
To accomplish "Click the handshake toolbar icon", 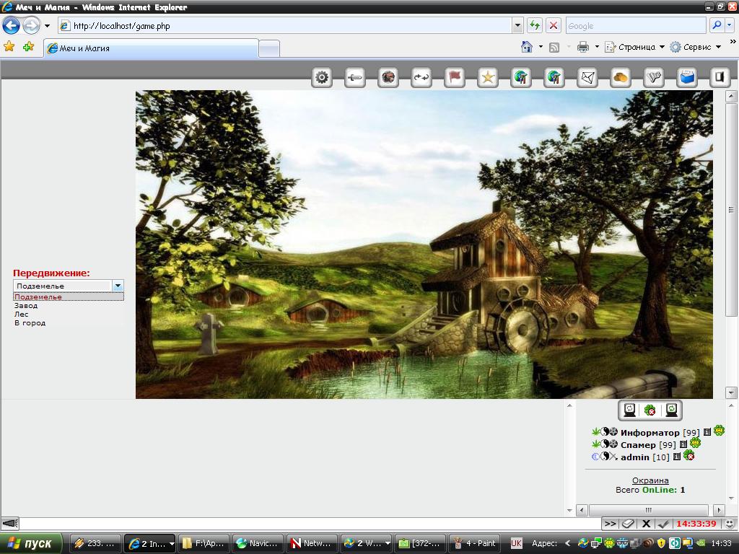I will (654, 77).
